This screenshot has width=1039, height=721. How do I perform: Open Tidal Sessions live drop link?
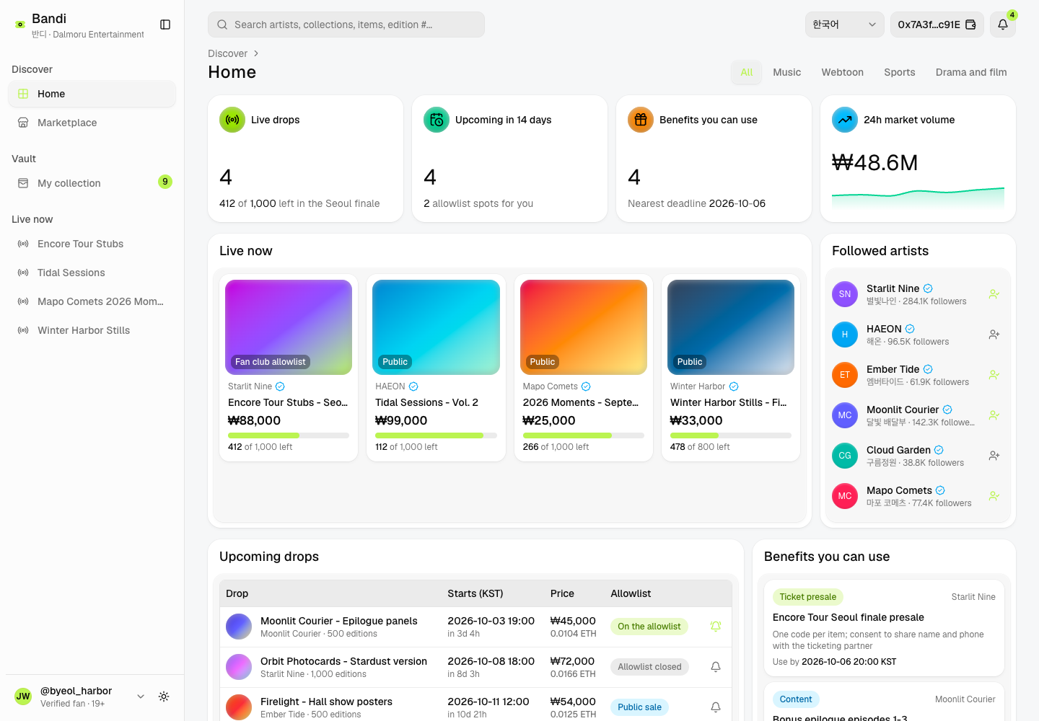92,273
